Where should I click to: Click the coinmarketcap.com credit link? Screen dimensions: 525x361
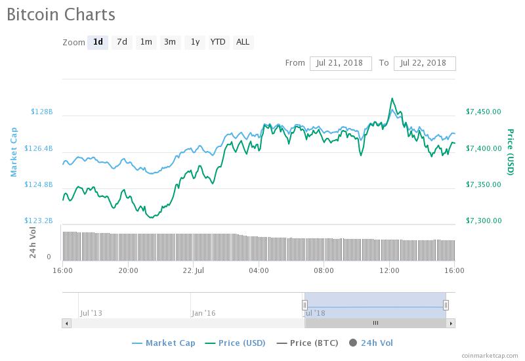click(x=490, y=355)
